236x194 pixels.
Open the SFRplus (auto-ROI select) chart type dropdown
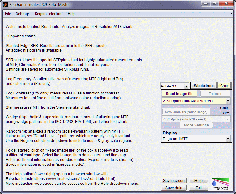(x=196, y=101)
